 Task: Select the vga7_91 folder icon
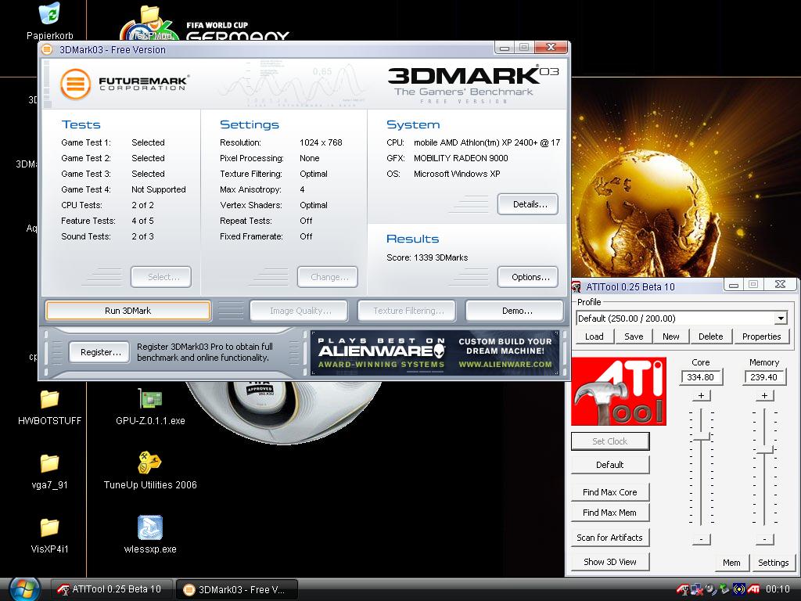[49, 463]
